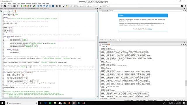Maximize current pane icon
187x105 pixels.
point(57,6)
